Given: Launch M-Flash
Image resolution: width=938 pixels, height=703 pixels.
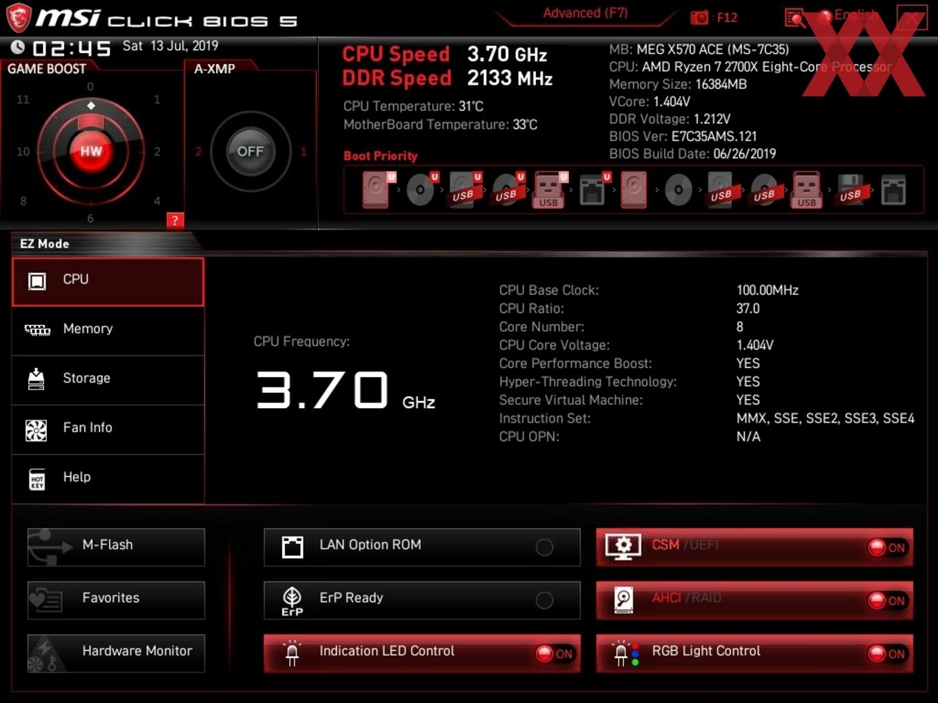Looking at the screenshot, I should coord(116,547).
